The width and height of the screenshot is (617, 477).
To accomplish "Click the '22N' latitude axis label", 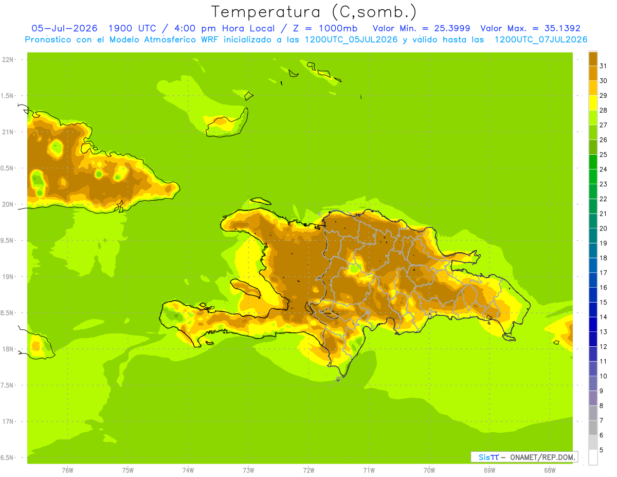I will [x=8, y=60].
